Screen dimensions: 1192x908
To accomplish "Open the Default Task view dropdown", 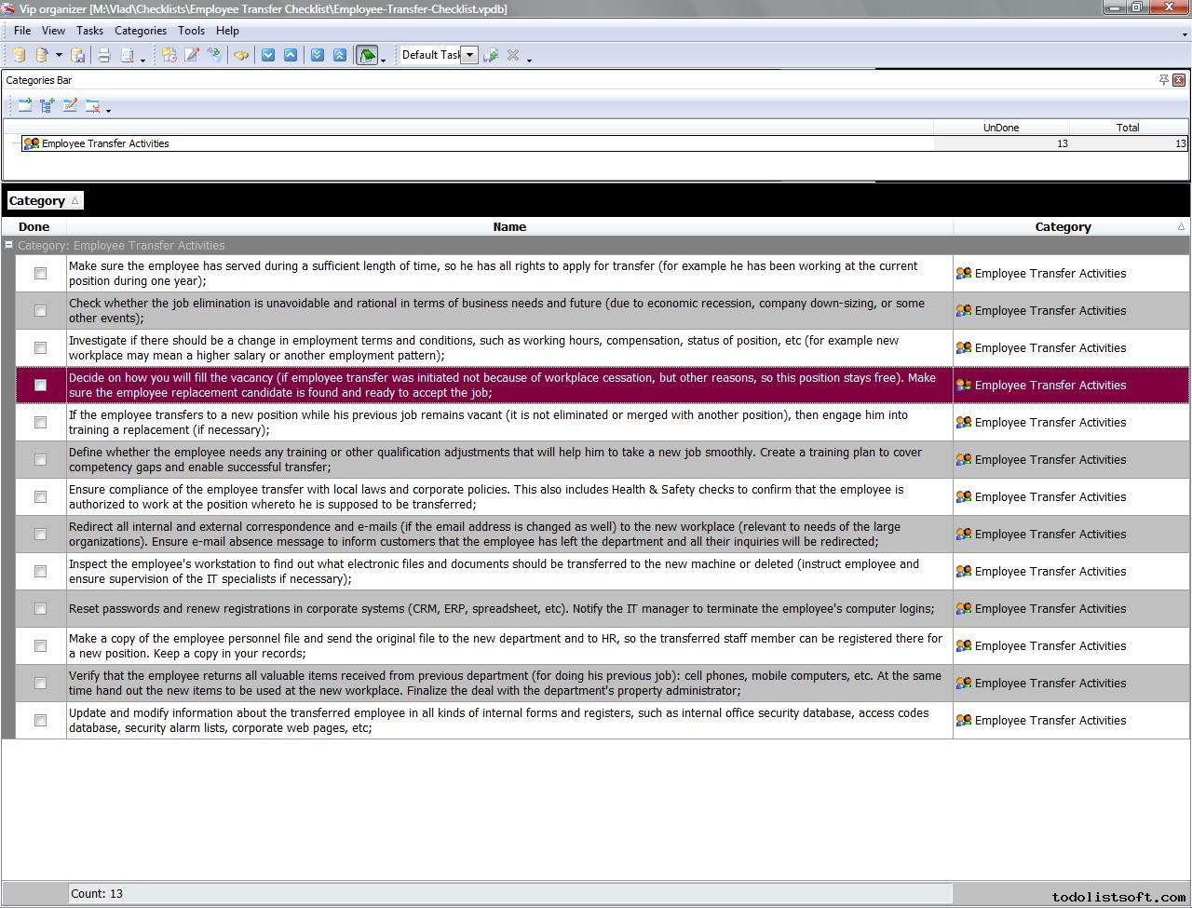I will click(x=470, y=55).
